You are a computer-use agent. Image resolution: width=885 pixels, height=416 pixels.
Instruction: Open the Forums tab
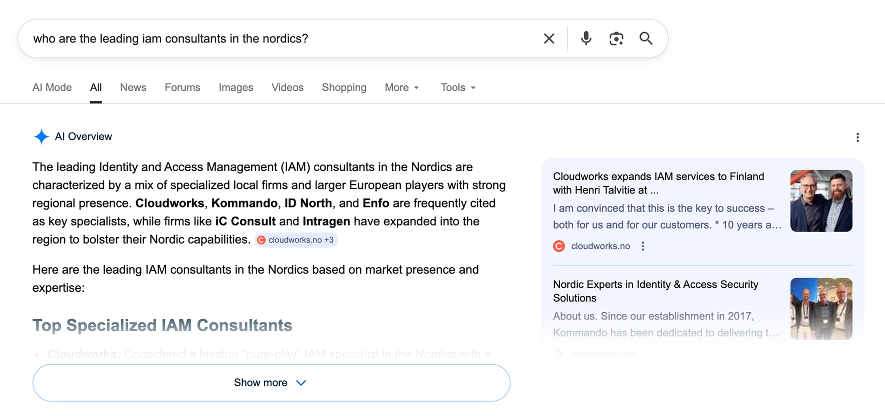(x=182, y=87)
